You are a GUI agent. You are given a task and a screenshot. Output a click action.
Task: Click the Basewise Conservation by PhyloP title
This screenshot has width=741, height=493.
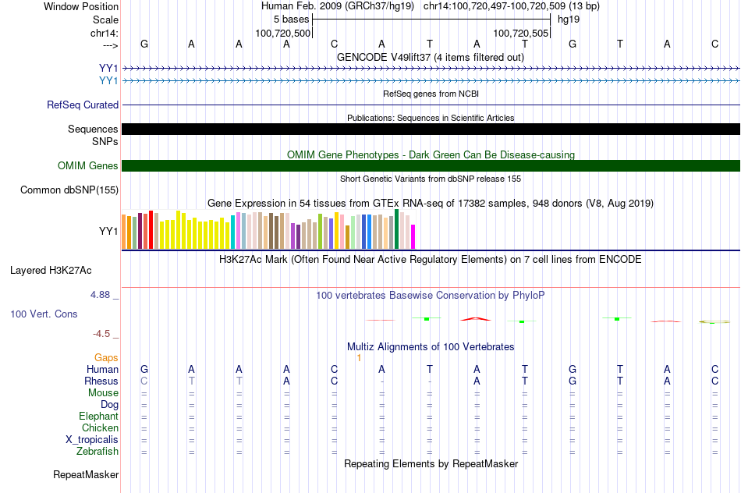point(431,296)
